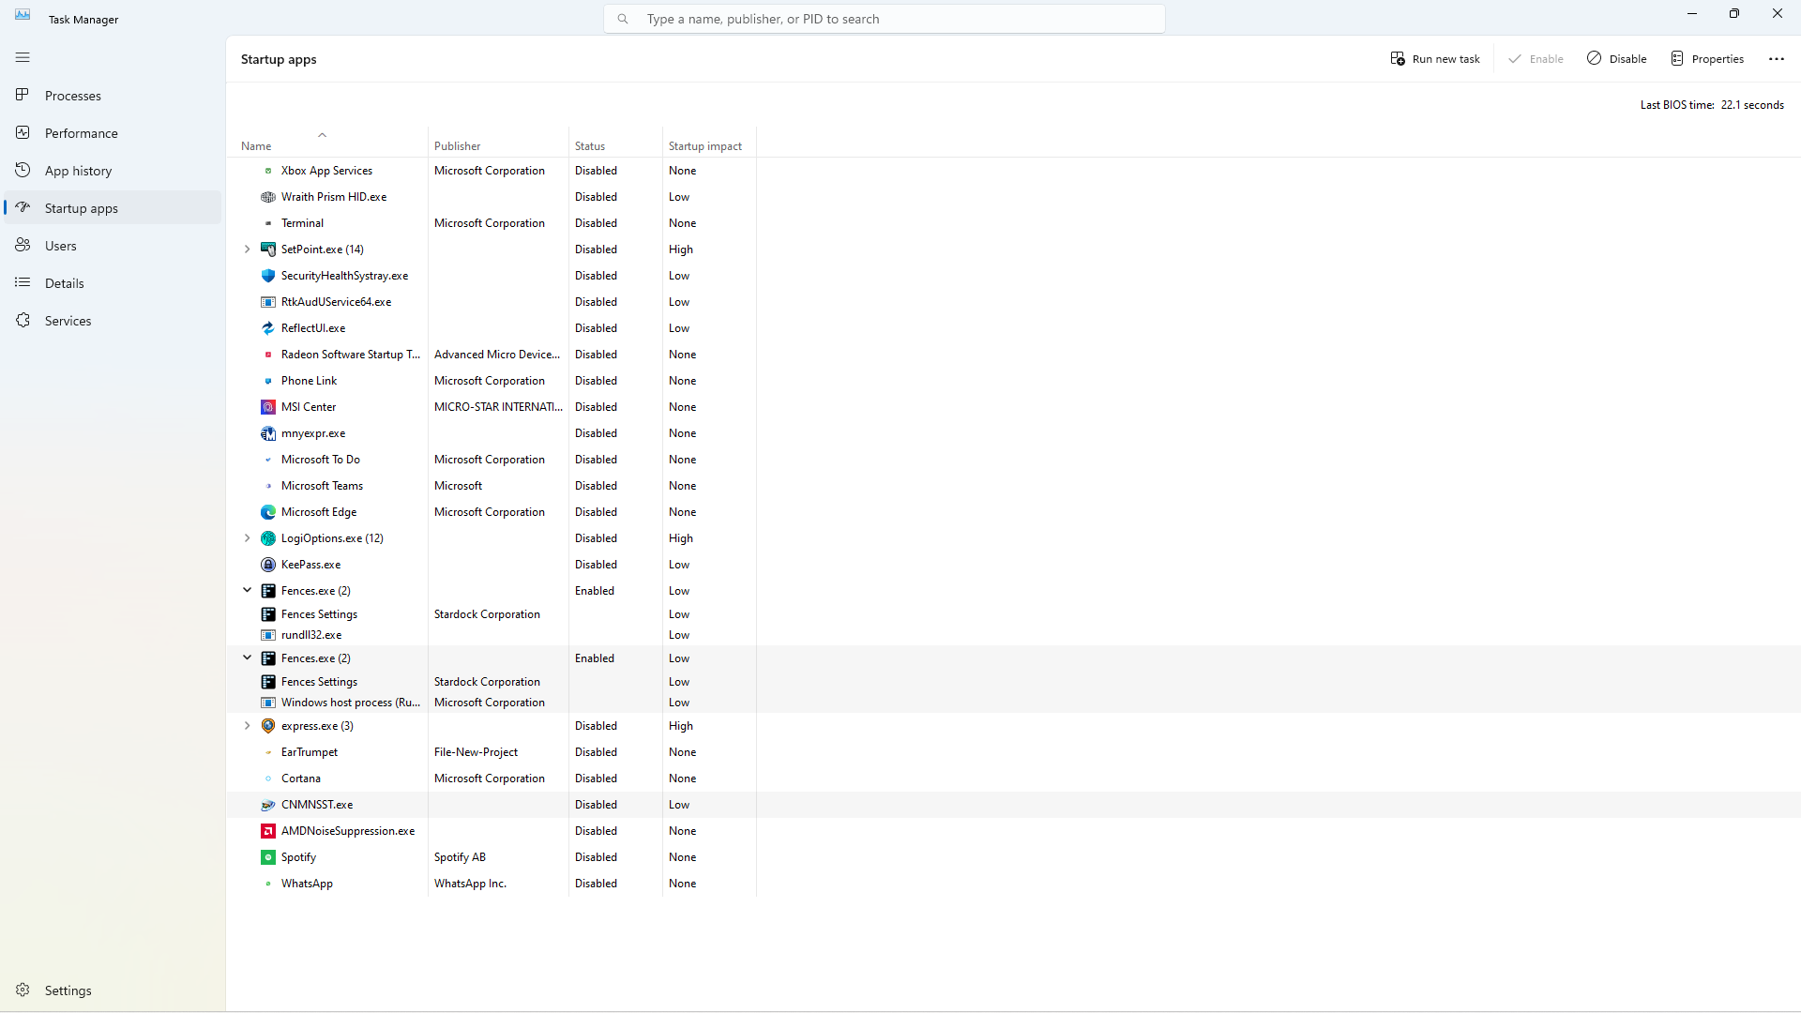Click the AMDNoiseSuppression.exe red icon
The height and width of the screenshot is (1013, 1801).
coord(268,831)
